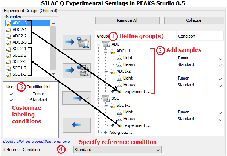Select the ADC1-2 tree label
Viewport: 227px width, 156px height.
coord(123,72)
